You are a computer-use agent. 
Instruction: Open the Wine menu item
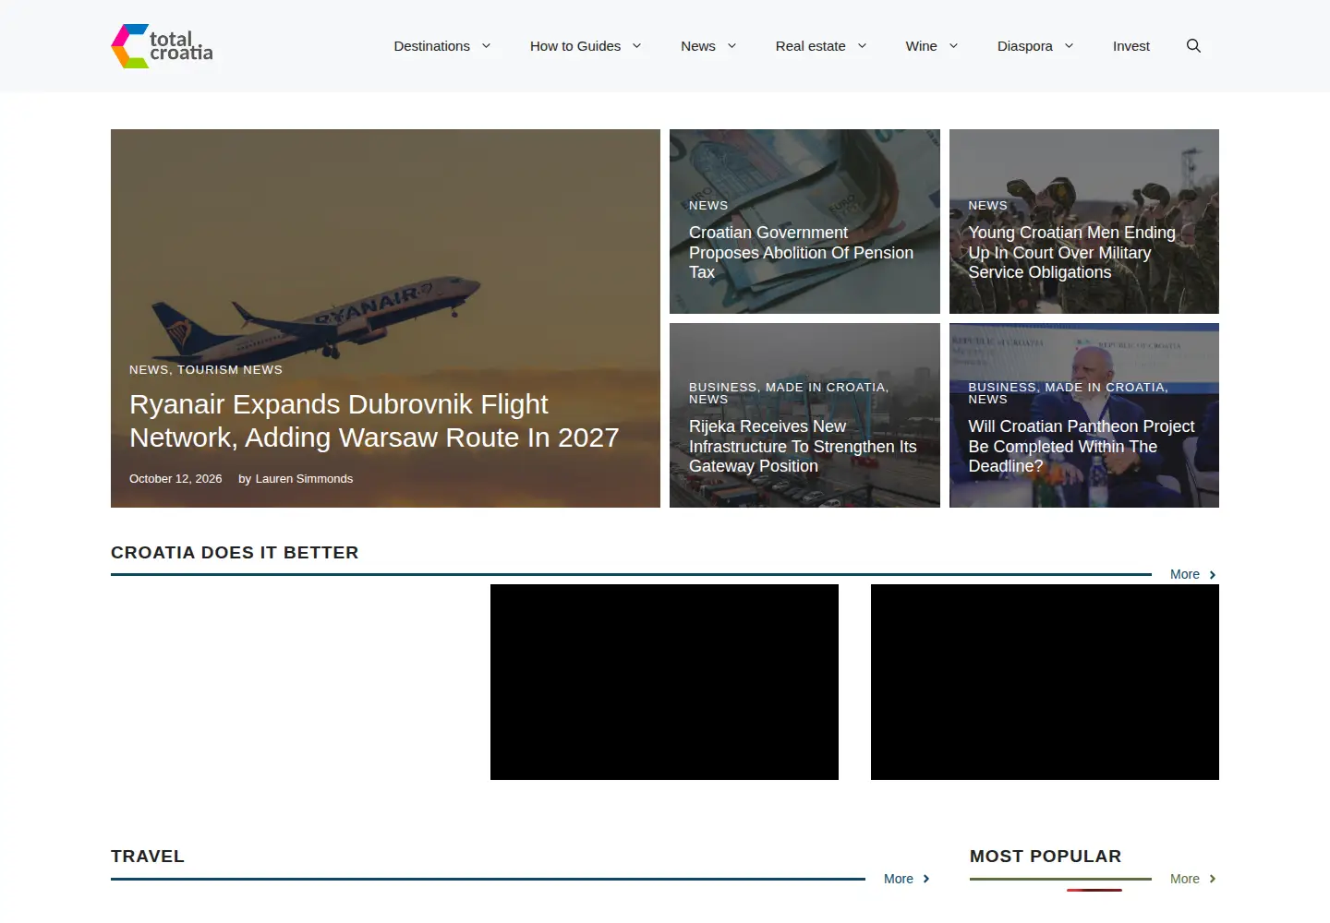coord(921,46)
